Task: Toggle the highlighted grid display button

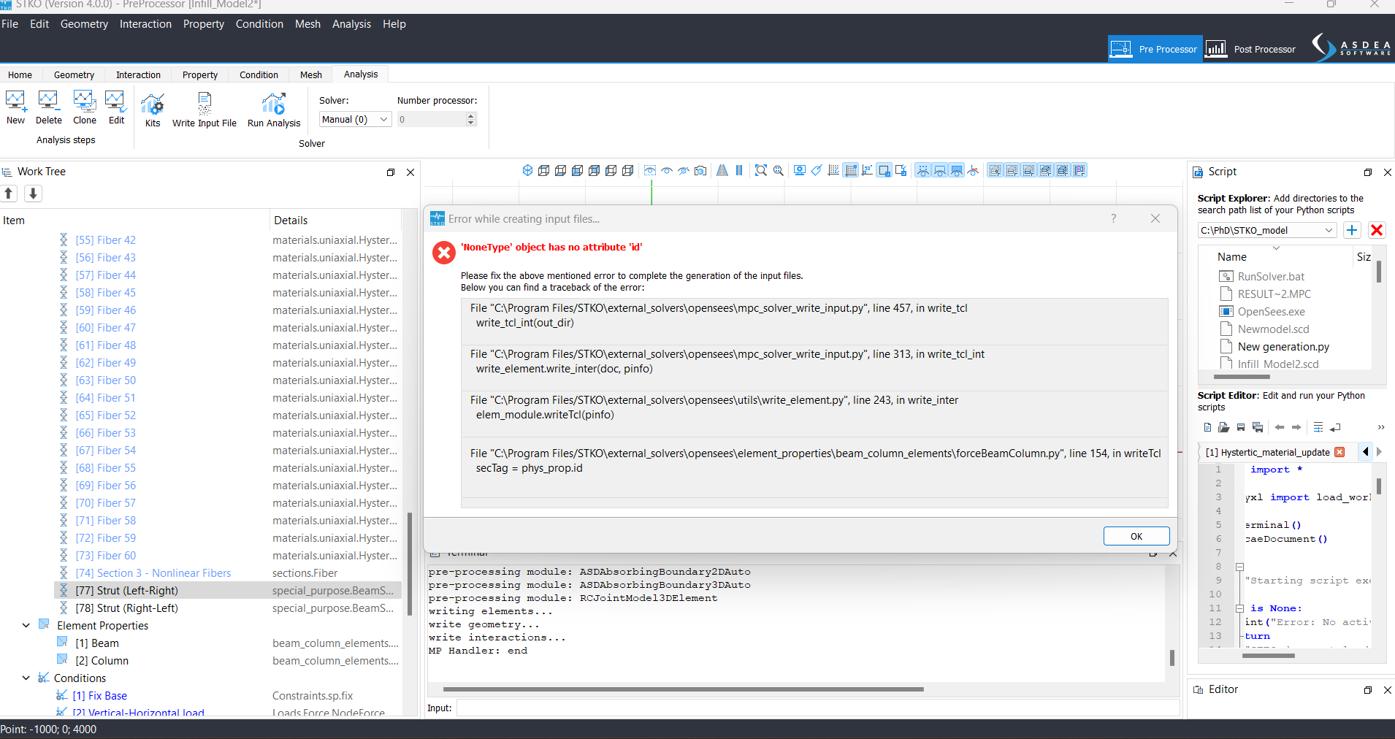Action: coord(851,170)
